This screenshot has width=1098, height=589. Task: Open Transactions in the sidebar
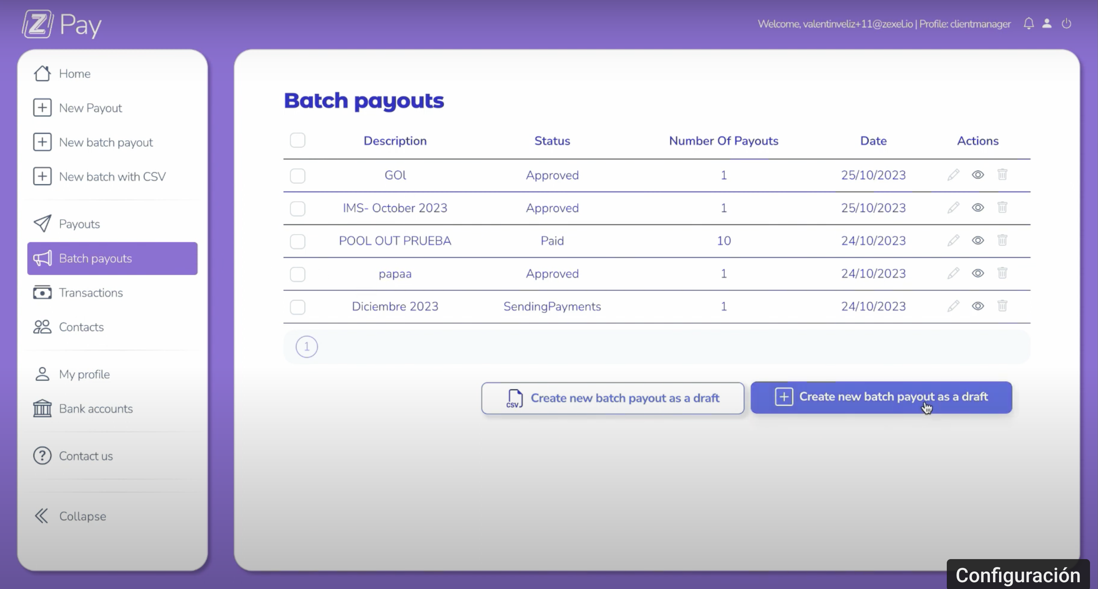pos(90,293)
